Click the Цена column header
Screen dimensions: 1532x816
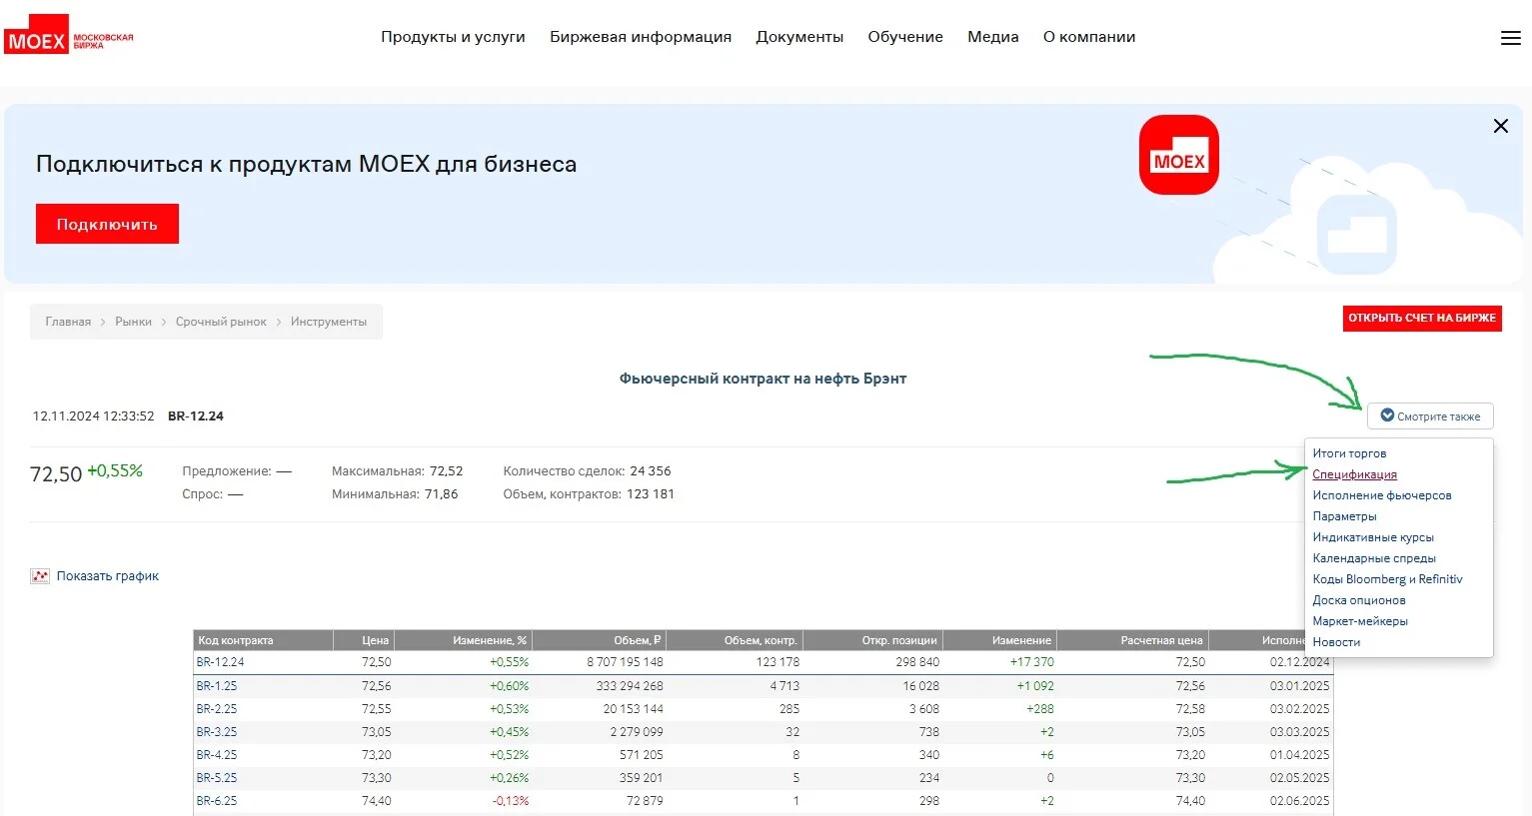(364, 640)
